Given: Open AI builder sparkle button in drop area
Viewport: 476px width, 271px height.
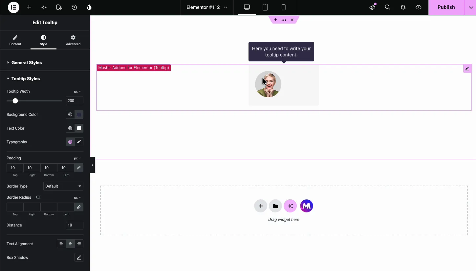Looking at the screenshot, I should (290, 206).
